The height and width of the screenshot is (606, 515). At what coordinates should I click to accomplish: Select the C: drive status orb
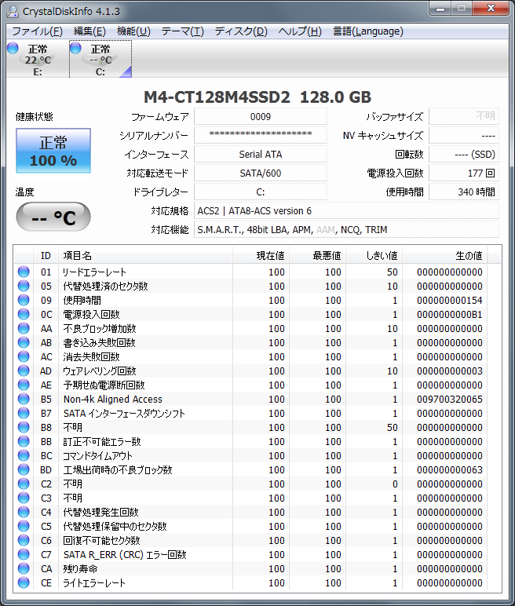coord(75,49)
